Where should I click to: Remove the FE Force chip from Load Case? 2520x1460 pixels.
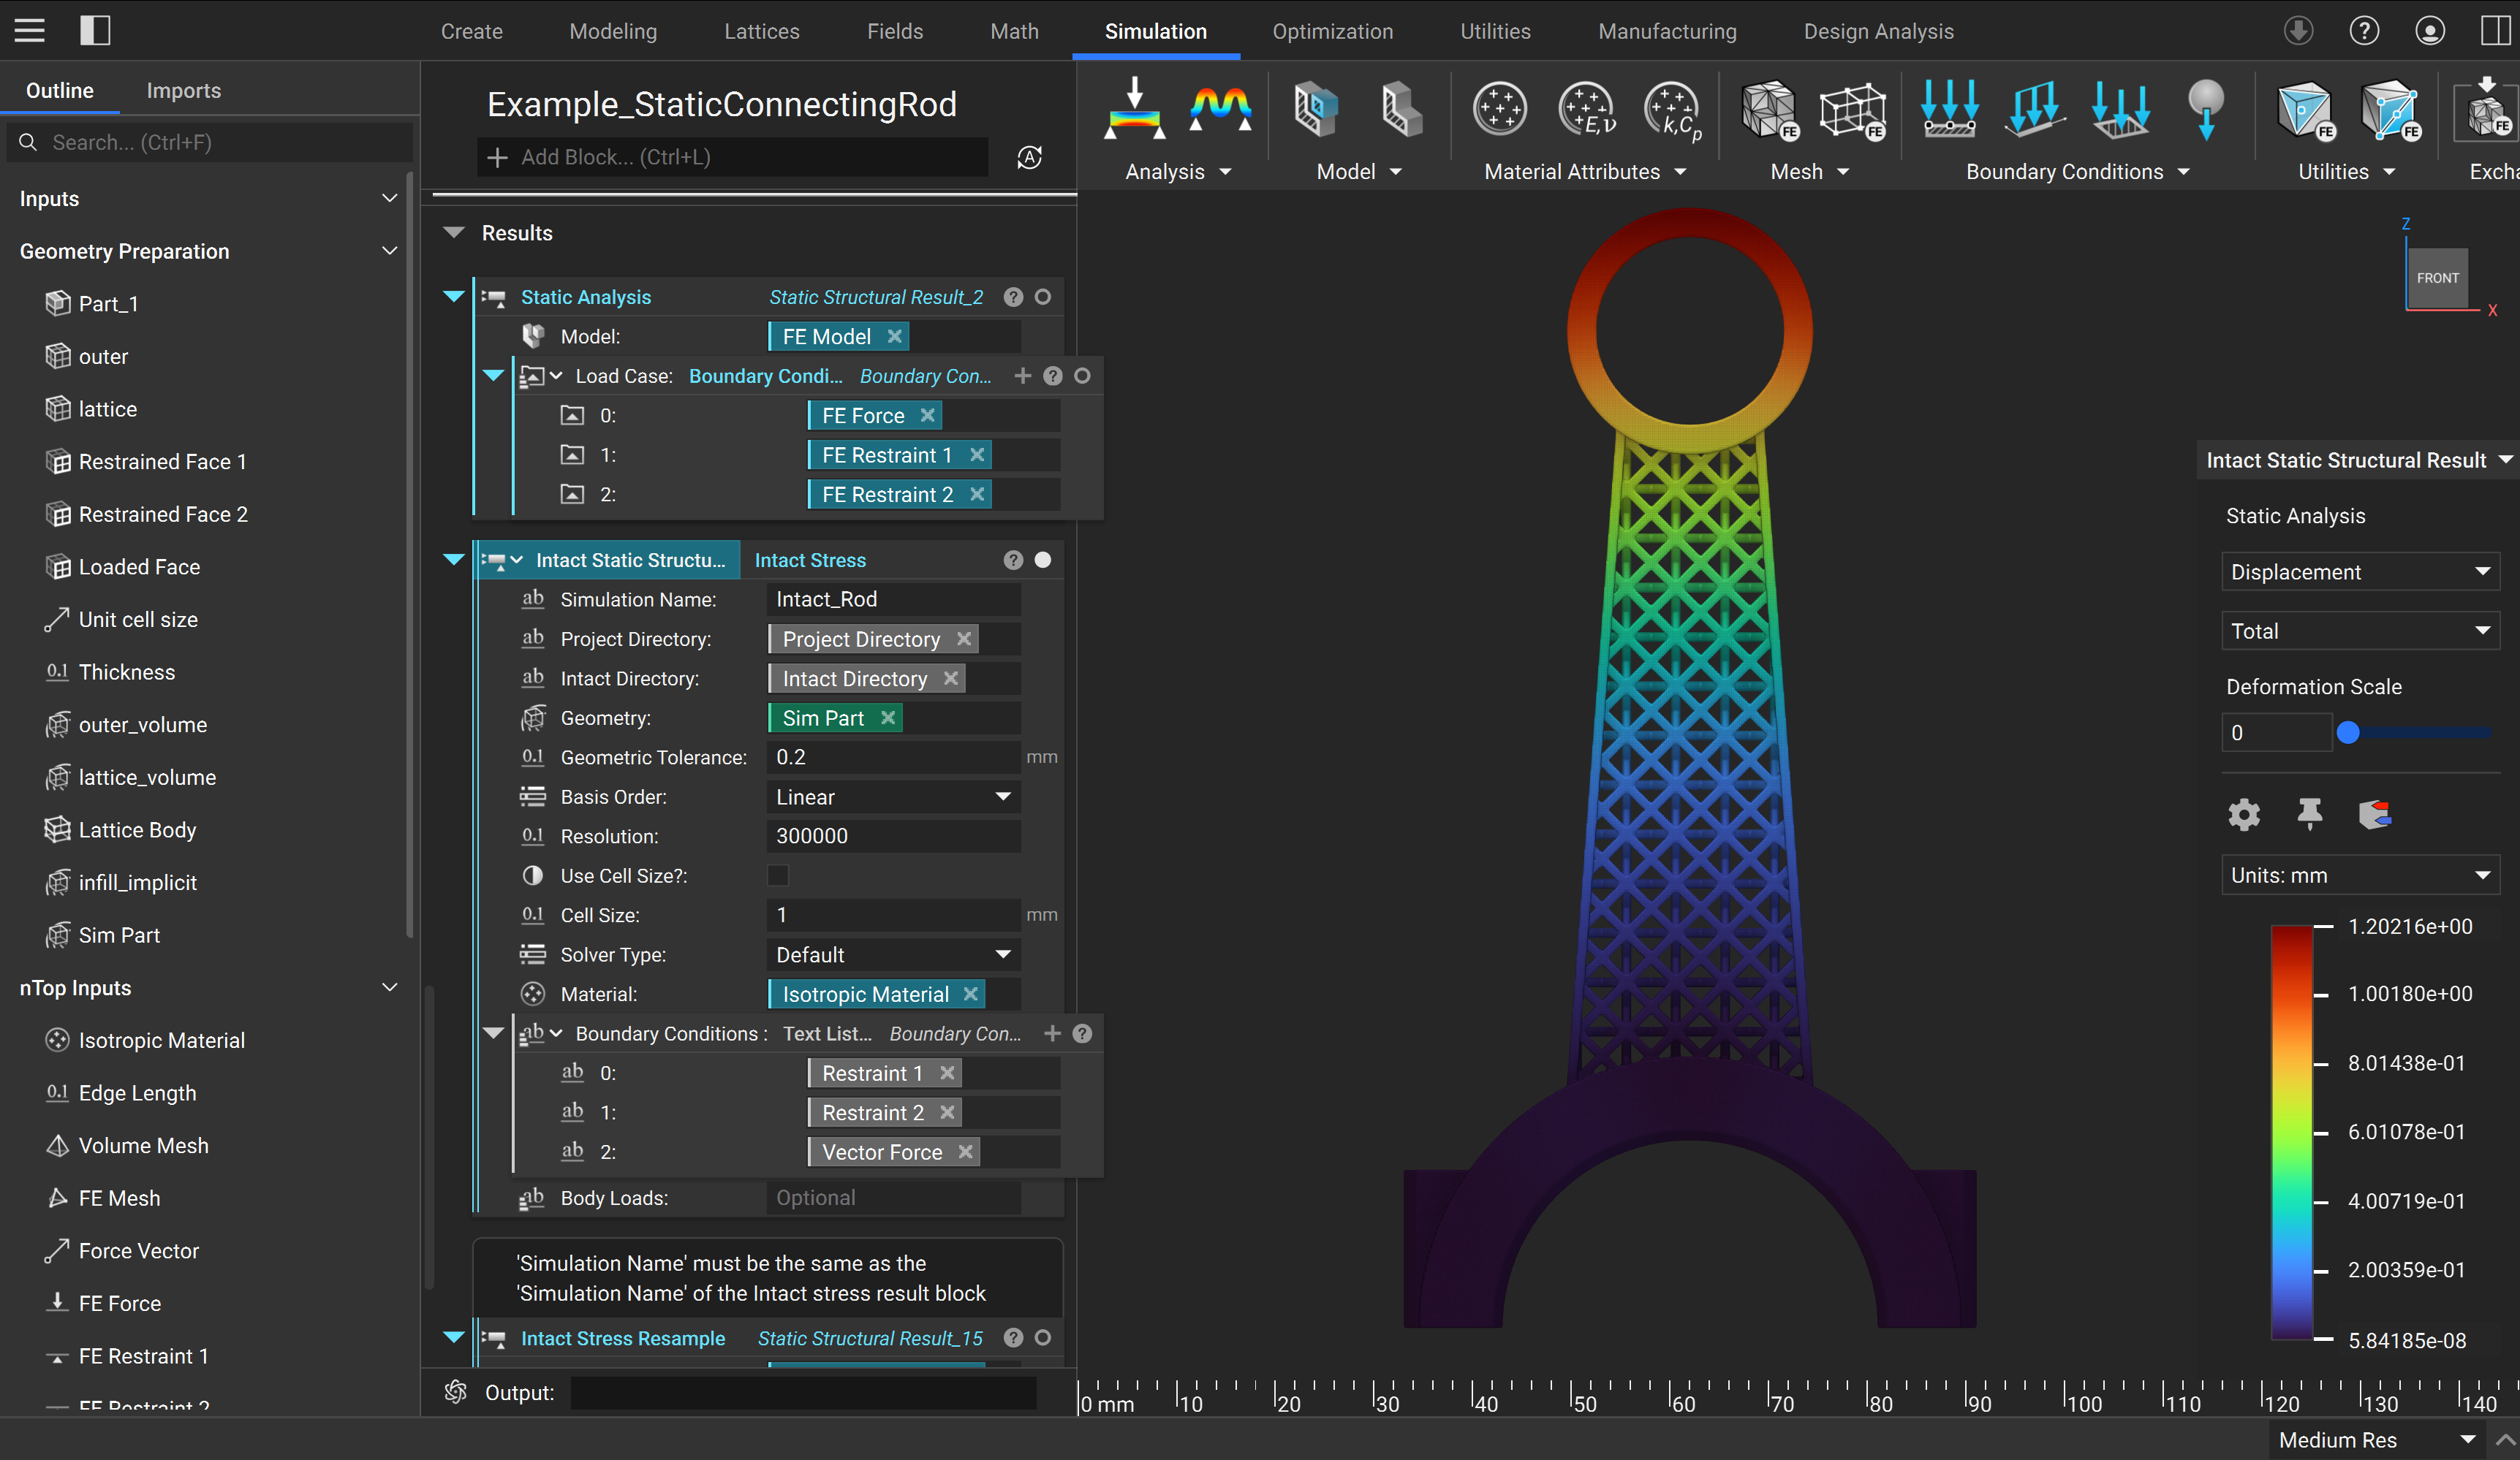[x=928, y=415]
